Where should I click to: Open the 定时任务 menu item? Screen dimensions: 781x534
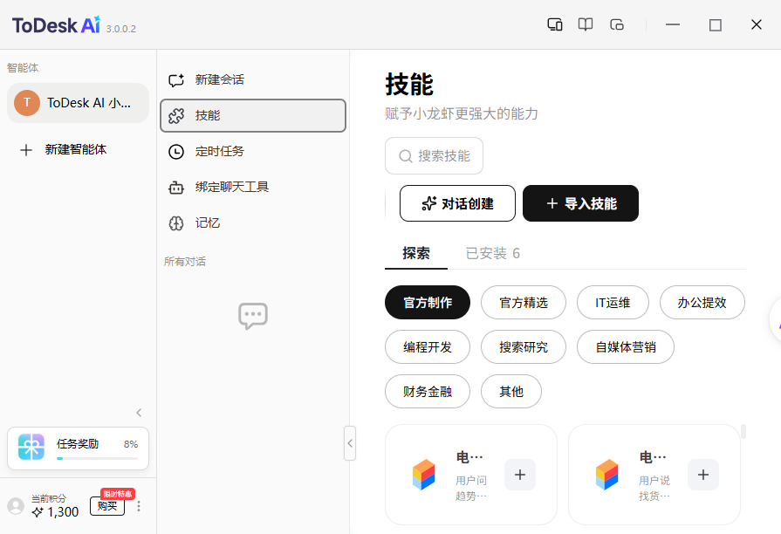click(253, 152)
